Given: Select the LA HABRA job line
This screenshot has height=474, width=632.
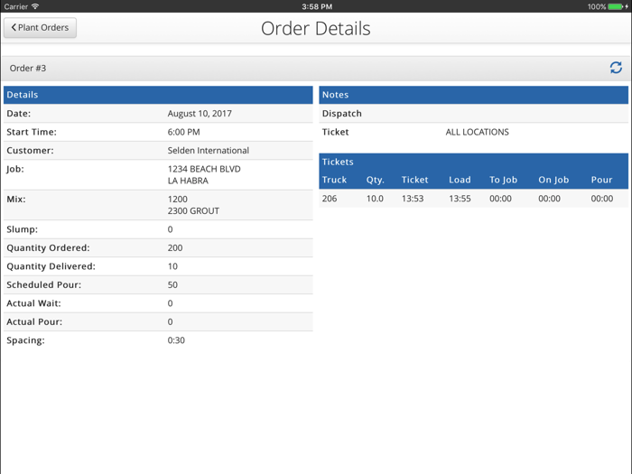Looking at the screenshot, I should point(188,181).
